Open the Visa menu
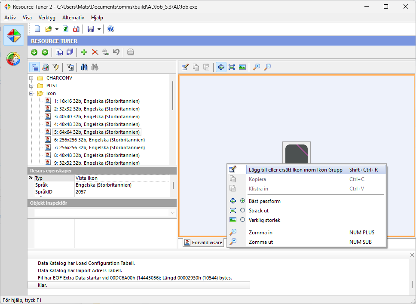416x304 pixels. click(27, 18)
